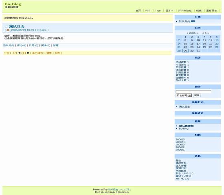Open RSS in top navigation
The width and height of the screenshot is (224, 195).
[148, 11]
